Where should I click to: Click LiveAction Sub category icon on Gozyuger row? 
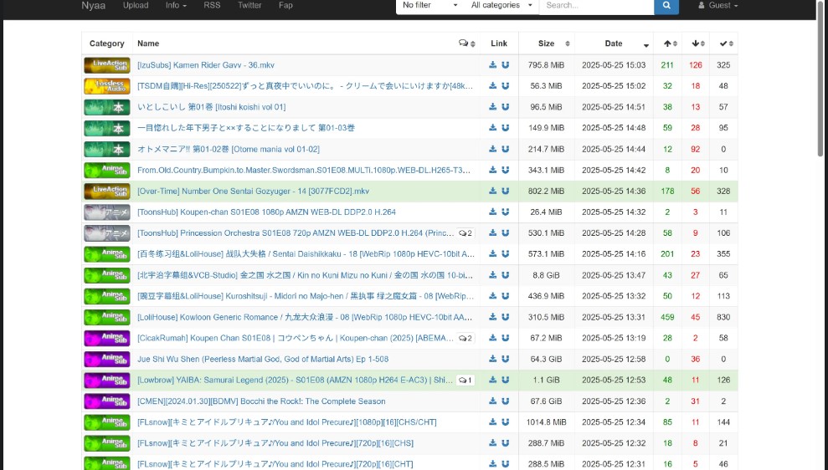[x=107, y=192]
